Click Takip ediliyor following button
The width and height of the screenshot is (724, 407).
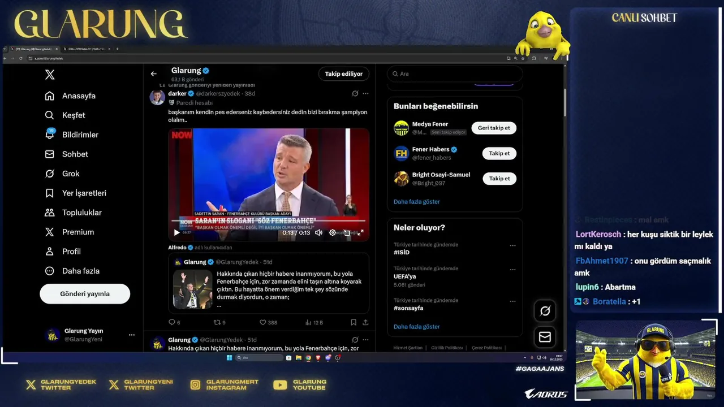point(344,74)
